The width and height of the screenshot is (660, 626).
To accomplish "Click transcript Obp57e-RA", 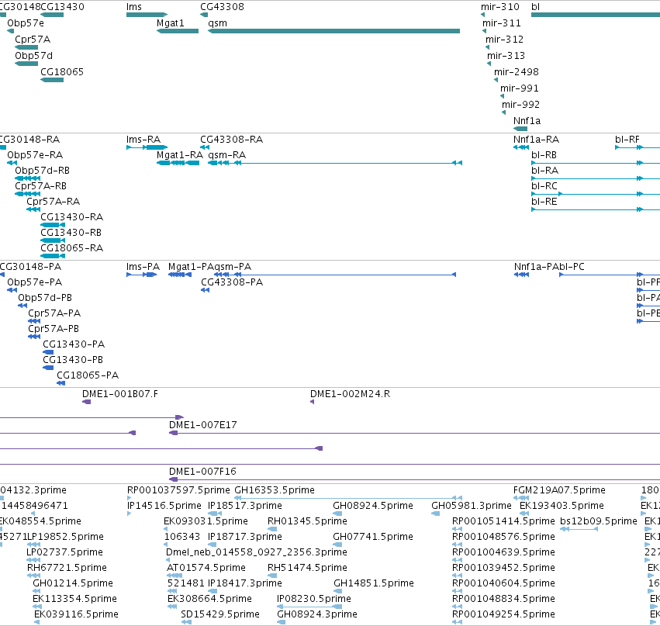I will coord(35,155).
